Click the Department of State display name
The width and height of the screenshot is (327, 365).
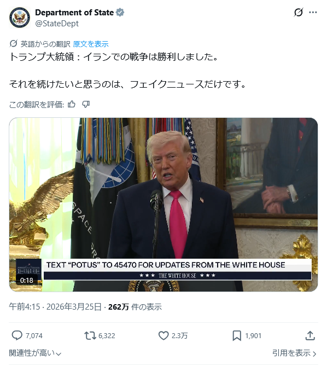pos(74,13)
